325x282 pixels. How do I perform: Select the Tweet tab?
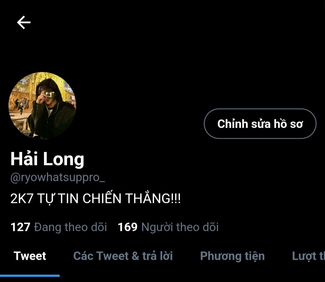coord(30,256)
